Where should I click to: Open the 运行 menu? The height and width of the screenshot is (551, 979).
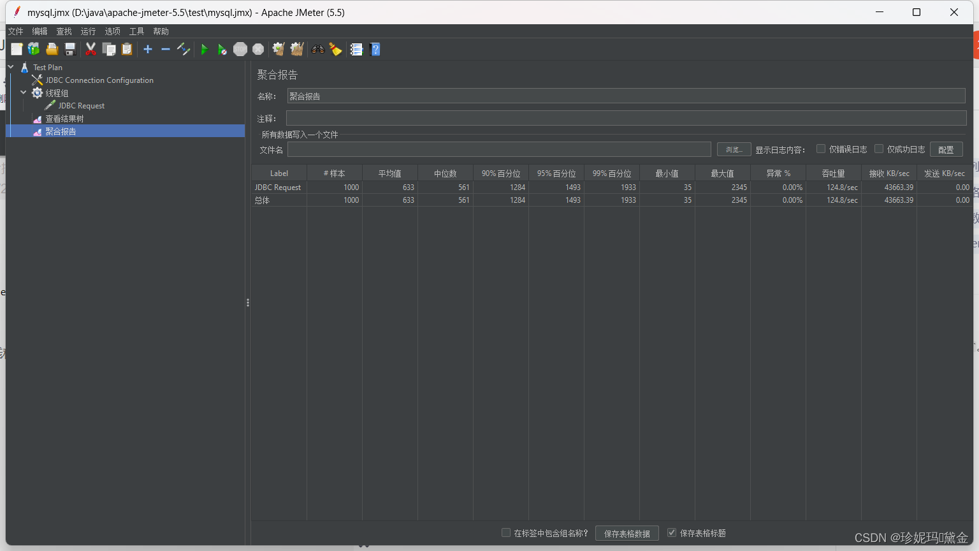pyautogui.click(x=89, y=31)
